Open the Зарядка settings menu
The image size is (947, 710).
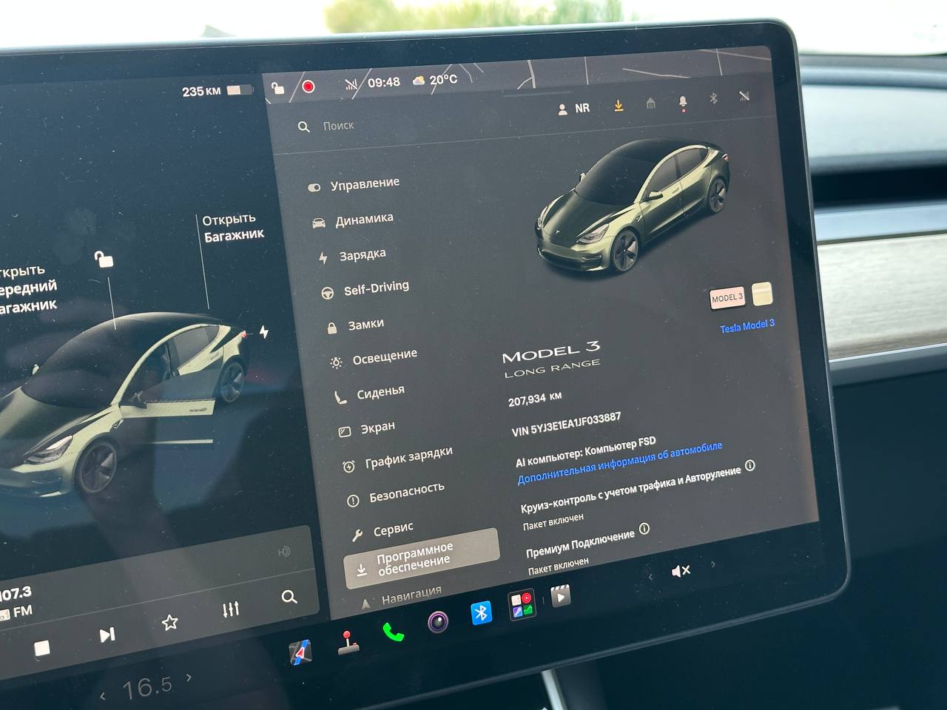click(x=352, y=256)
